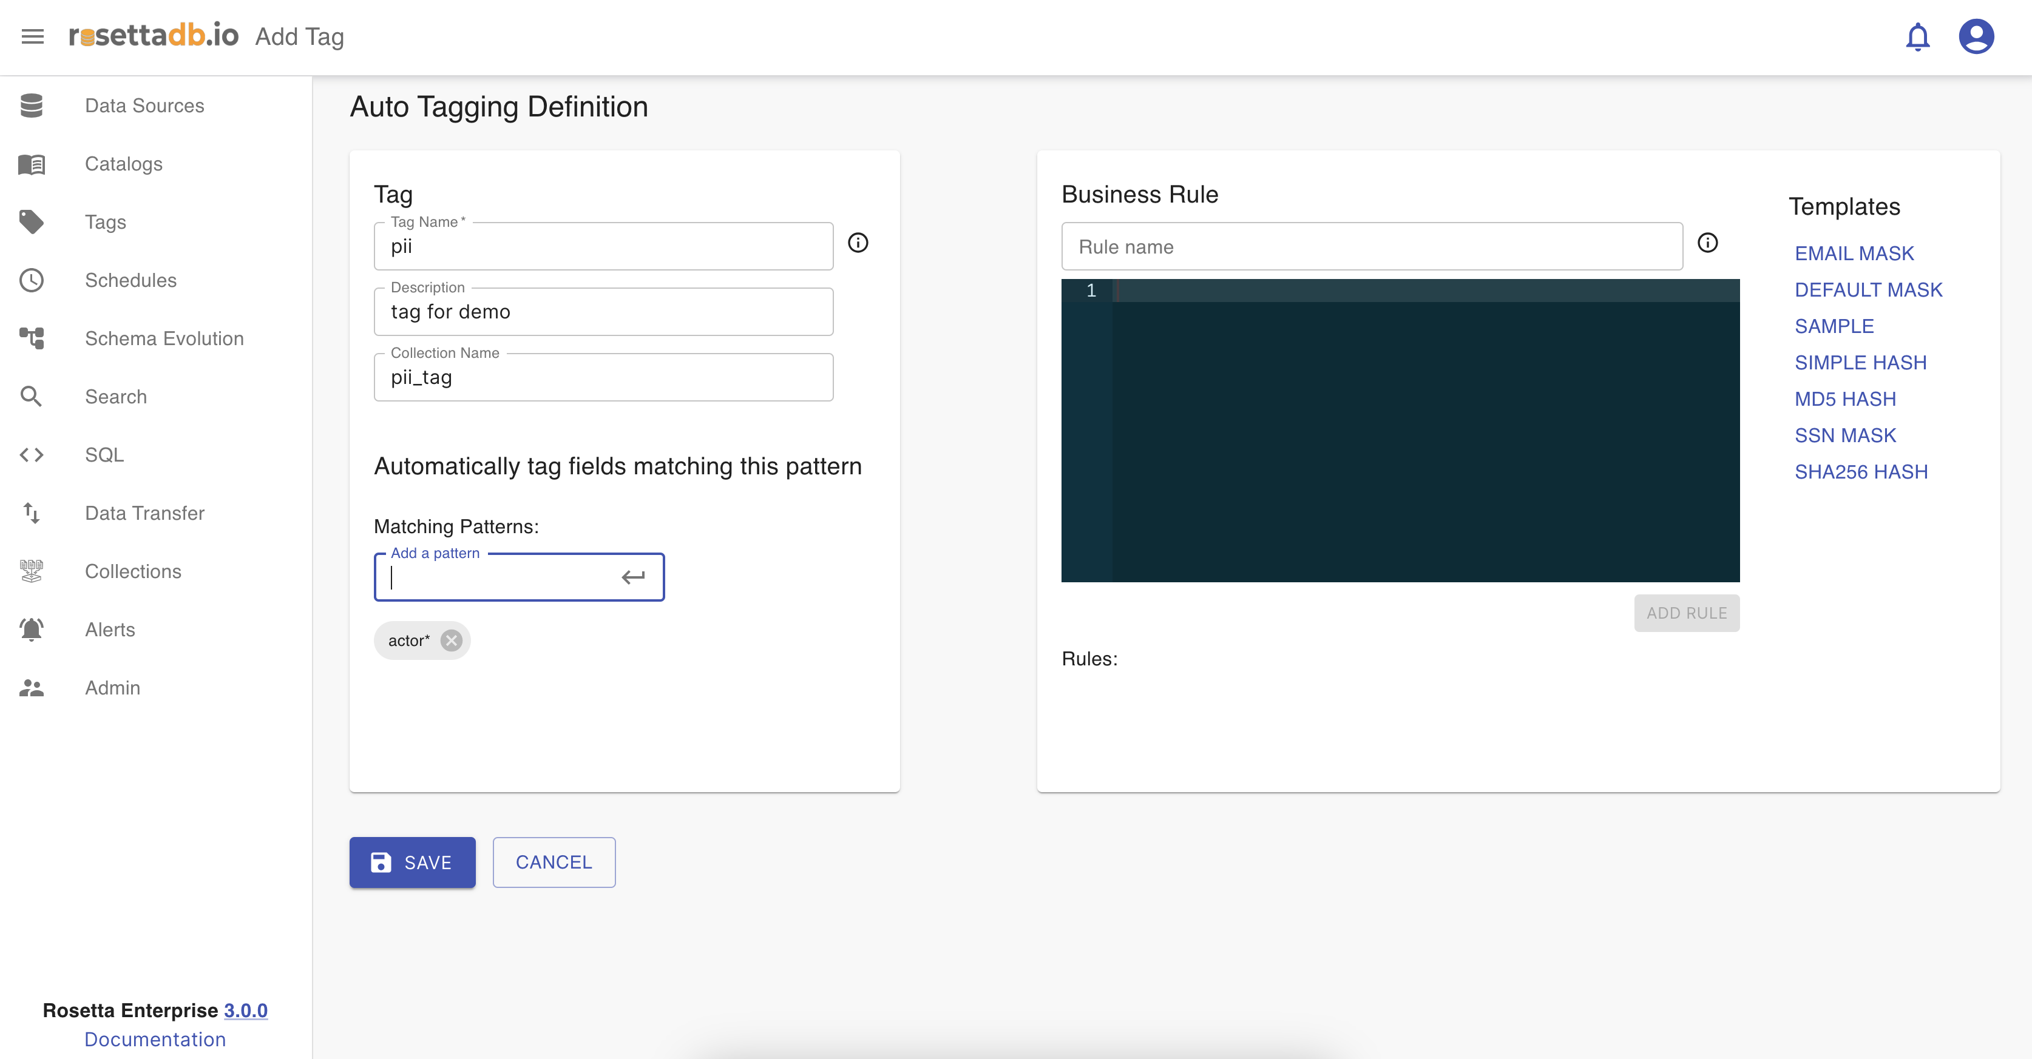Open the 3.0.0 version link
The width and height of the screenshot is (2032, 1059).
(245, 1010)
